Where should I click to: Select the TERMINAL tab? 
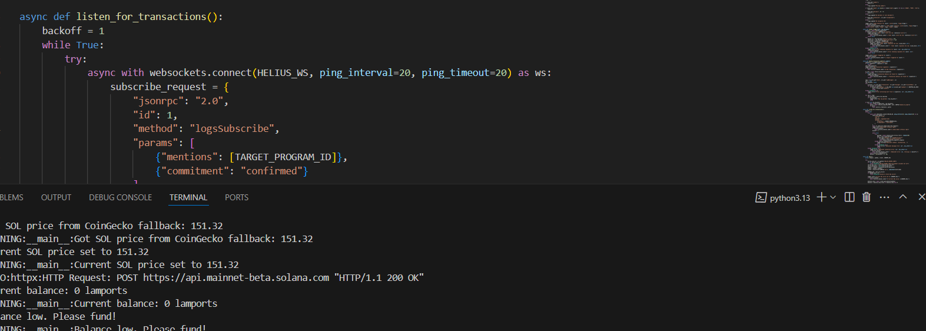click(x=188, y=197)
